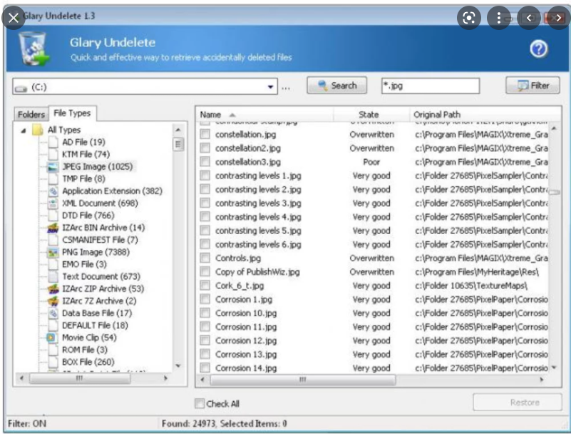Select the contrasting levels 4.jpg row
Viewport: 571px width, 434px height.
click(374, 216)
